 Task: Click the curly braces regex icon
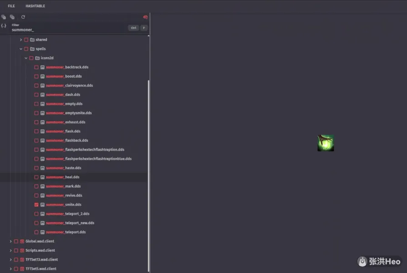[4, 26]
